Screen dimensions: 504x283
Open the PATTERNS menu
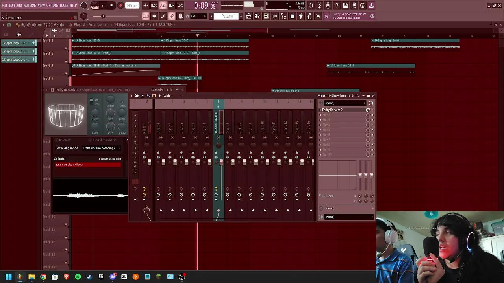coord(30,6)
